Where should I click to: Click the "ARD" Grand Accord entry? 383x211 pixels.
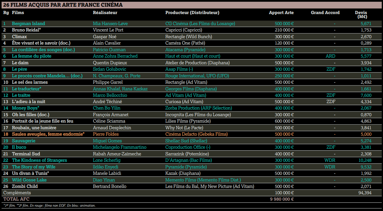pyautogui.click(x=330, y=56)
